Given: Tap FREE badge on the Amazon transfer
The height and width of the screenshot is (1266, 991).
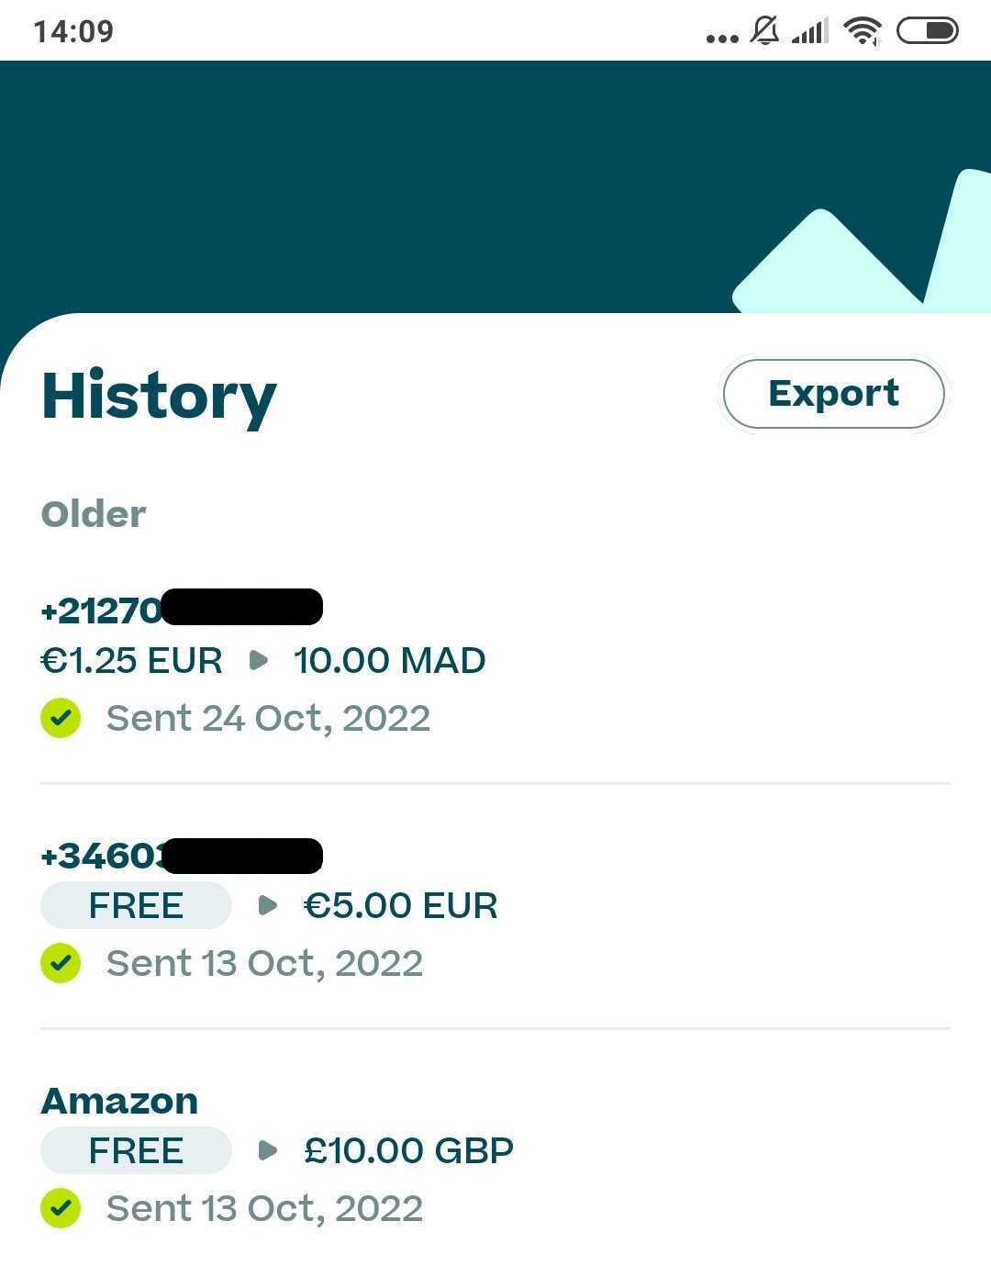Looking at the screenshot, I should 136,1151.
